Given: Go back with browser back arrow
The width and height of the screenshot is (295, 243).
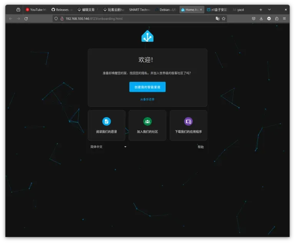Looking at the screenshot, I should point(11,19).
